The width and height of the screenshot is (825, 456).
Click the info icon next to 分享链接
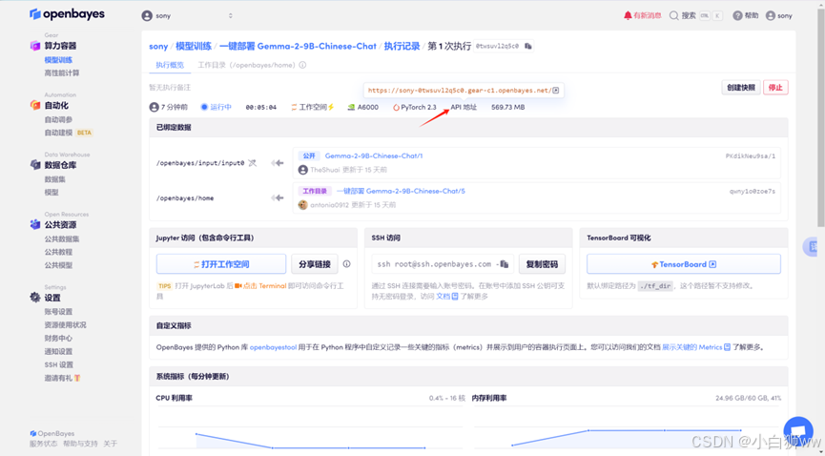[x=347, y=264]
